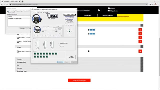Click button indicator 8 in Buttons group

56,53
